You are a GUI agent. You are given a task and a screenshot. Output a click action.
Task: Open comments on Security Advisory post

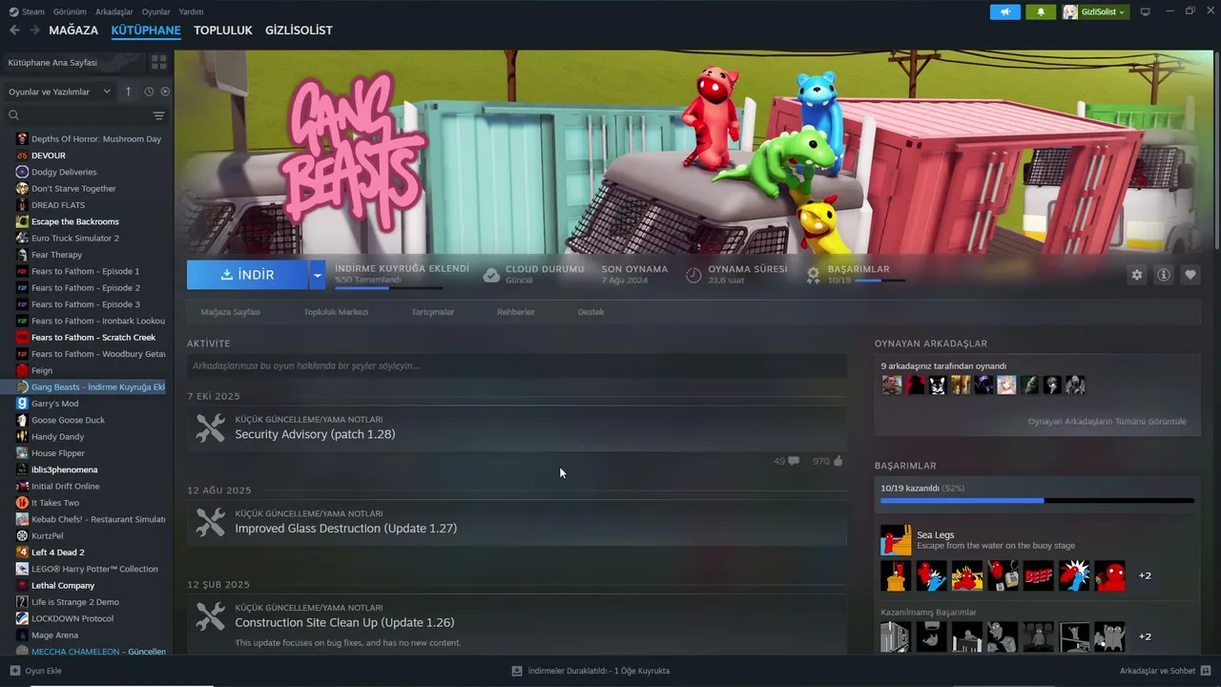787,461
